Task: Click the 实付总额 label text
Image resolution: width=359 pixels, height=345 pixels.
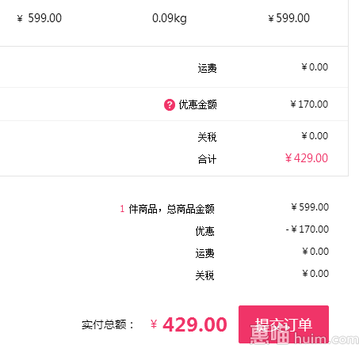Action: (108, 324)
